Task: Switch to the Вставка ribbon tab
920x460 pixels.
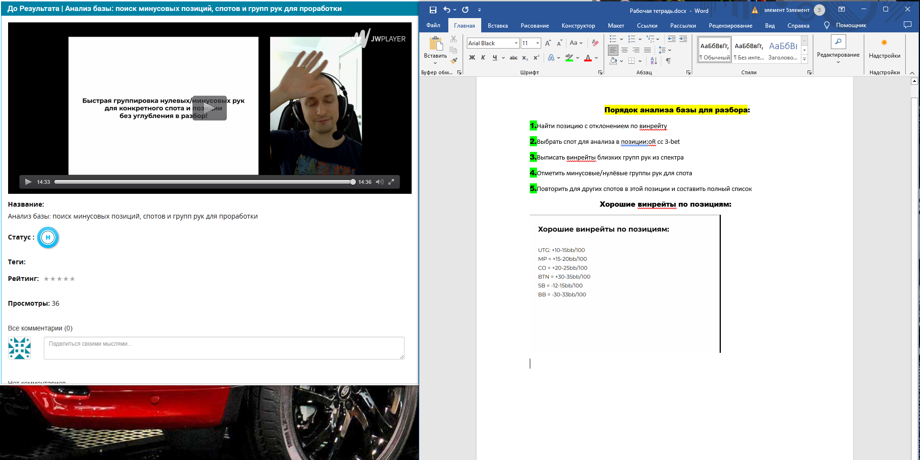Action: point(498,26)
